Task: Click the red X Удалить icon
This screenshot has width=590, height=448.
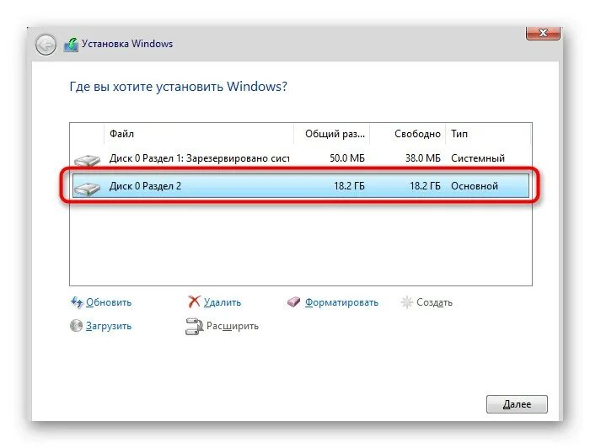Action: pyautogui.click(x=194, y=301)
